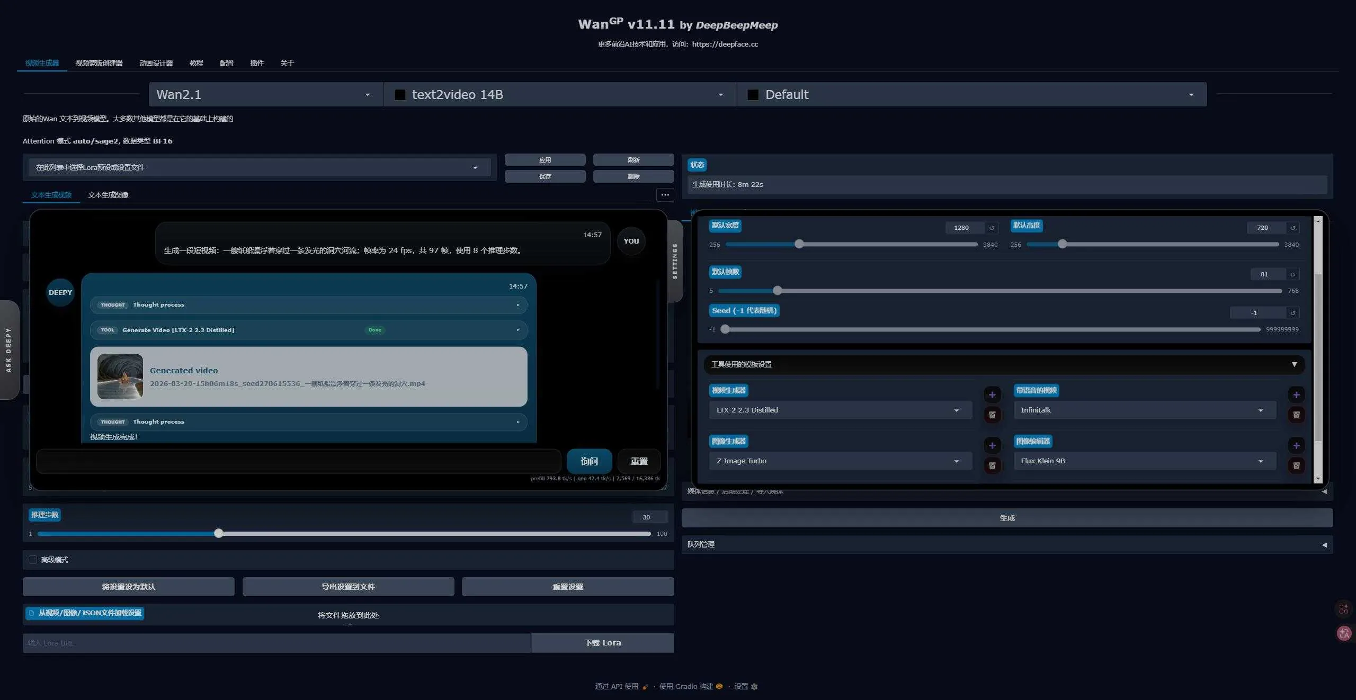Delete the Infinitalk entry using its trash icon
Screen dimensions: 1356x700
point(1296,416)
